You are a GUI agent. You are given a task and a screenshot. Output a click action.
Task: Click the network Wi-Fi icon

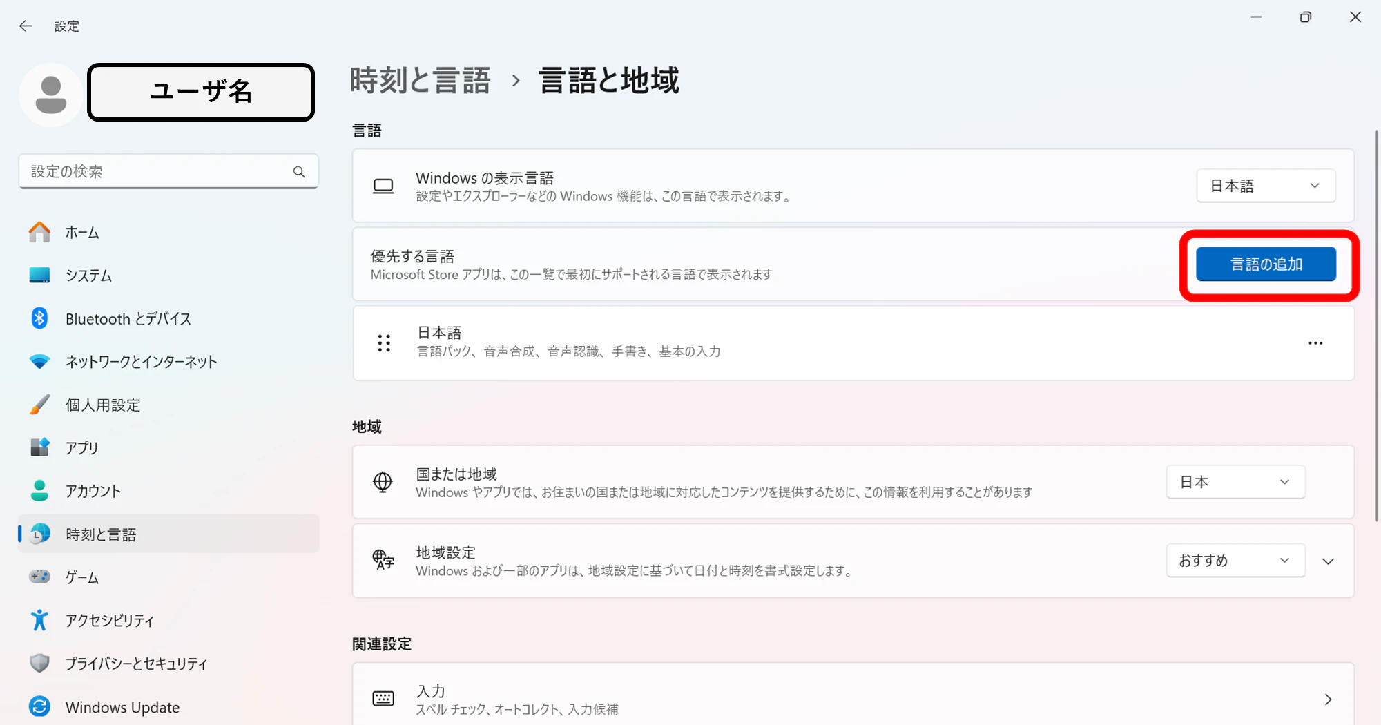point(39,361)
